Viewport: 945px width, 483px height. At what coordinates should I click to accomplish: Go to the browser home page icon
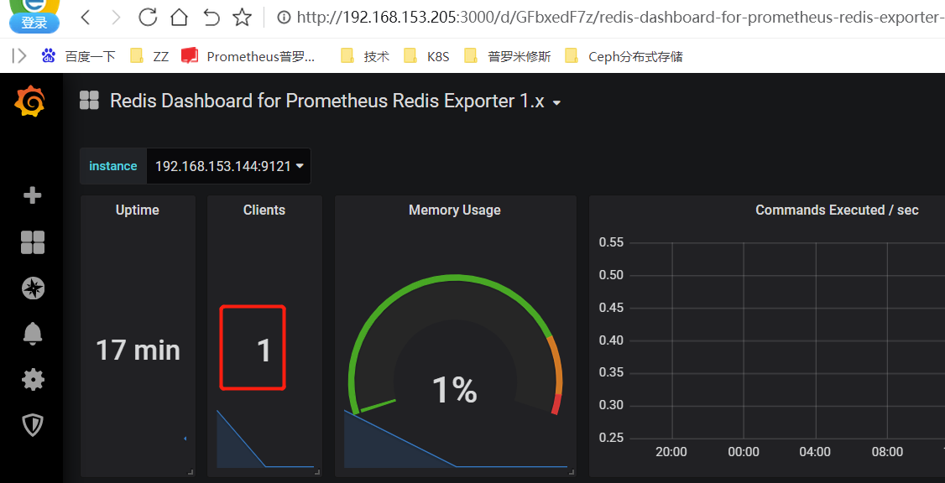(x=179, y=18)
